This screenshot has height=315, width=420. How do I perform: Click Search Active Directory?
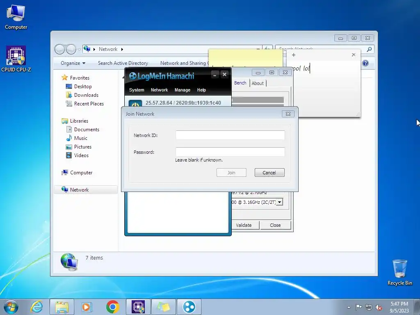[x=123, y=63]
